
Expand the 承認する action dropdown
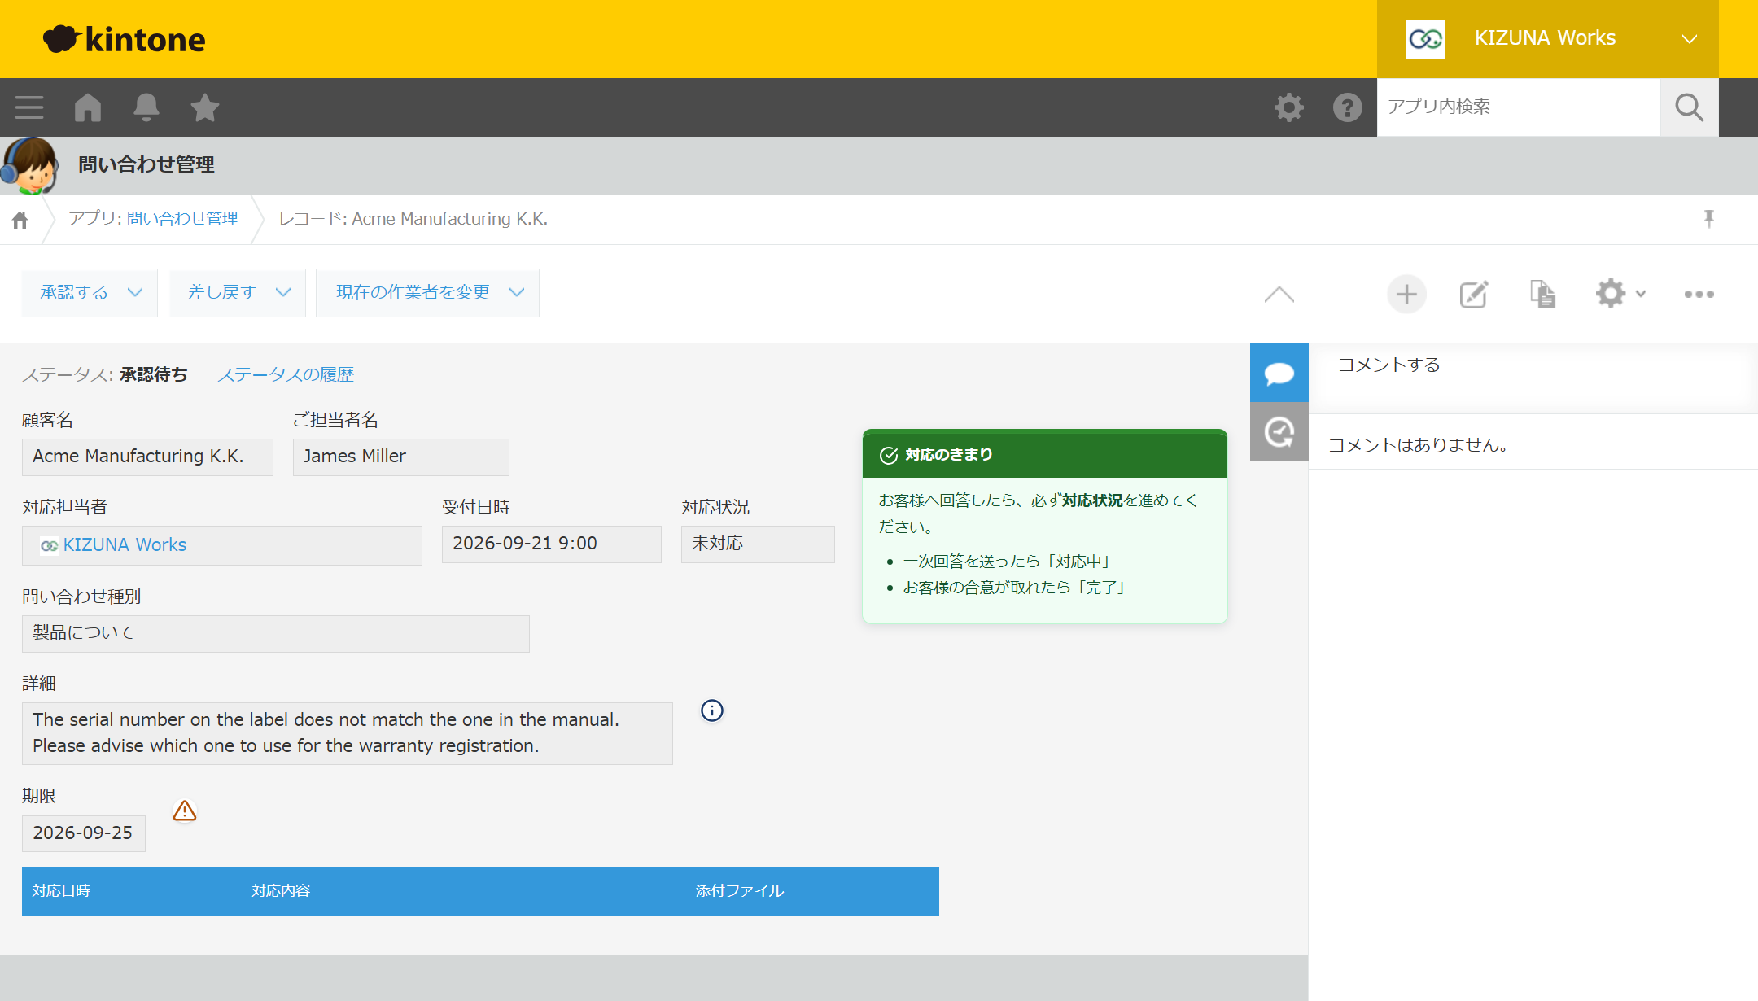pos(89,293)
